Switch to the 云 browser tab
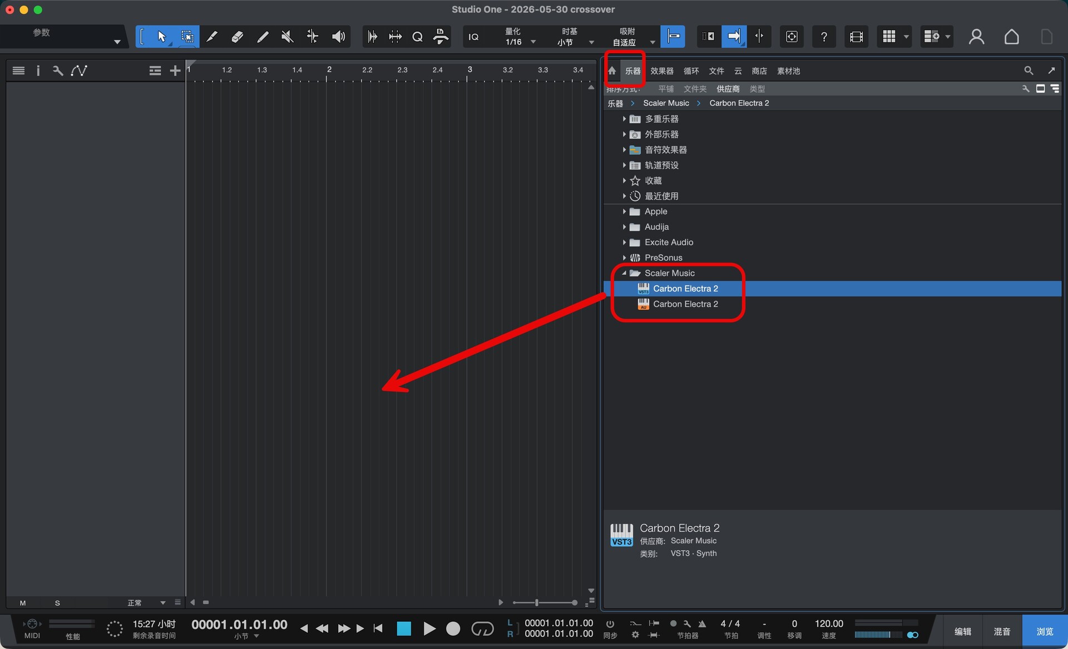Image resolution: width=1068 pixels, height=649 pixels. (738, 71)
